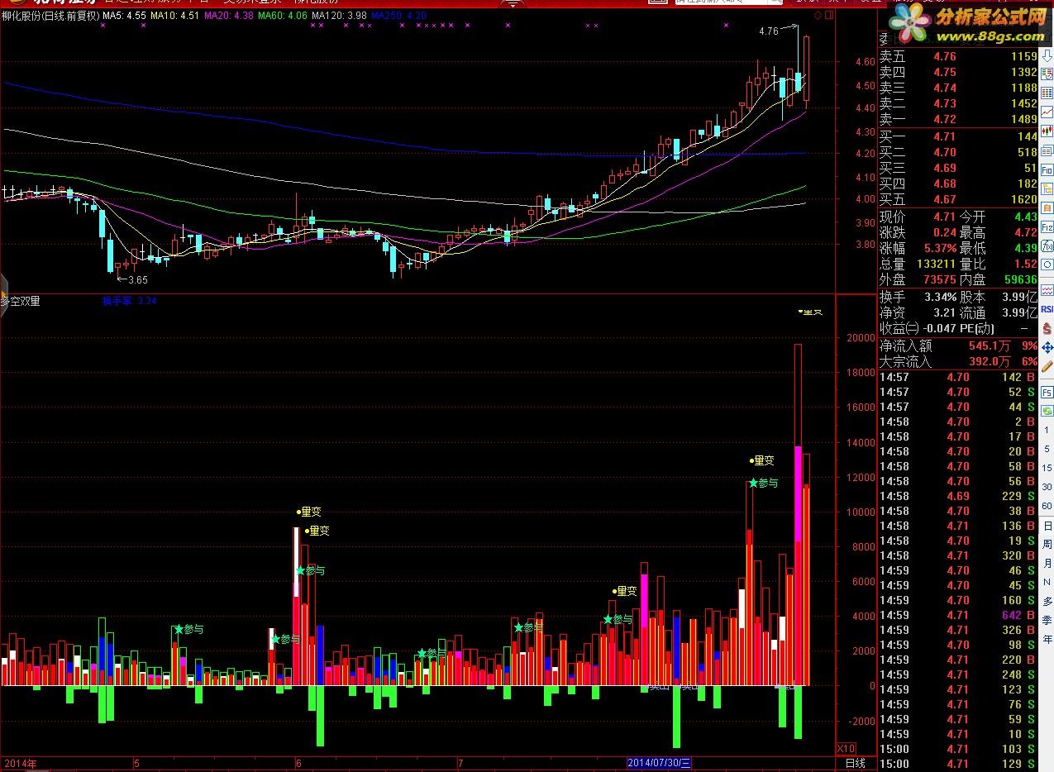Click the small diamond icon above price chart
Image resolution: width=1054 pixels, height=772 pixels.
(818, 16)
